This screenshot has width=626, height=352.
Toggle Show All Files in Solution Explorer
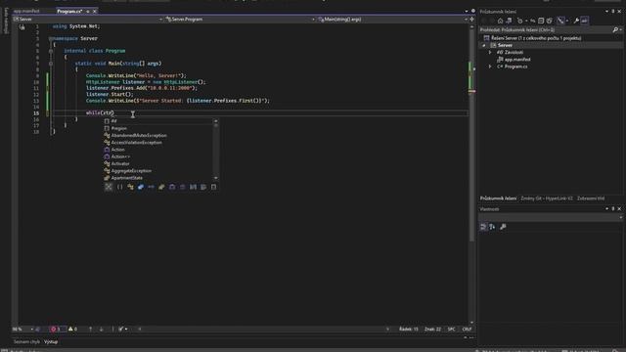click(x=550, y=21)
